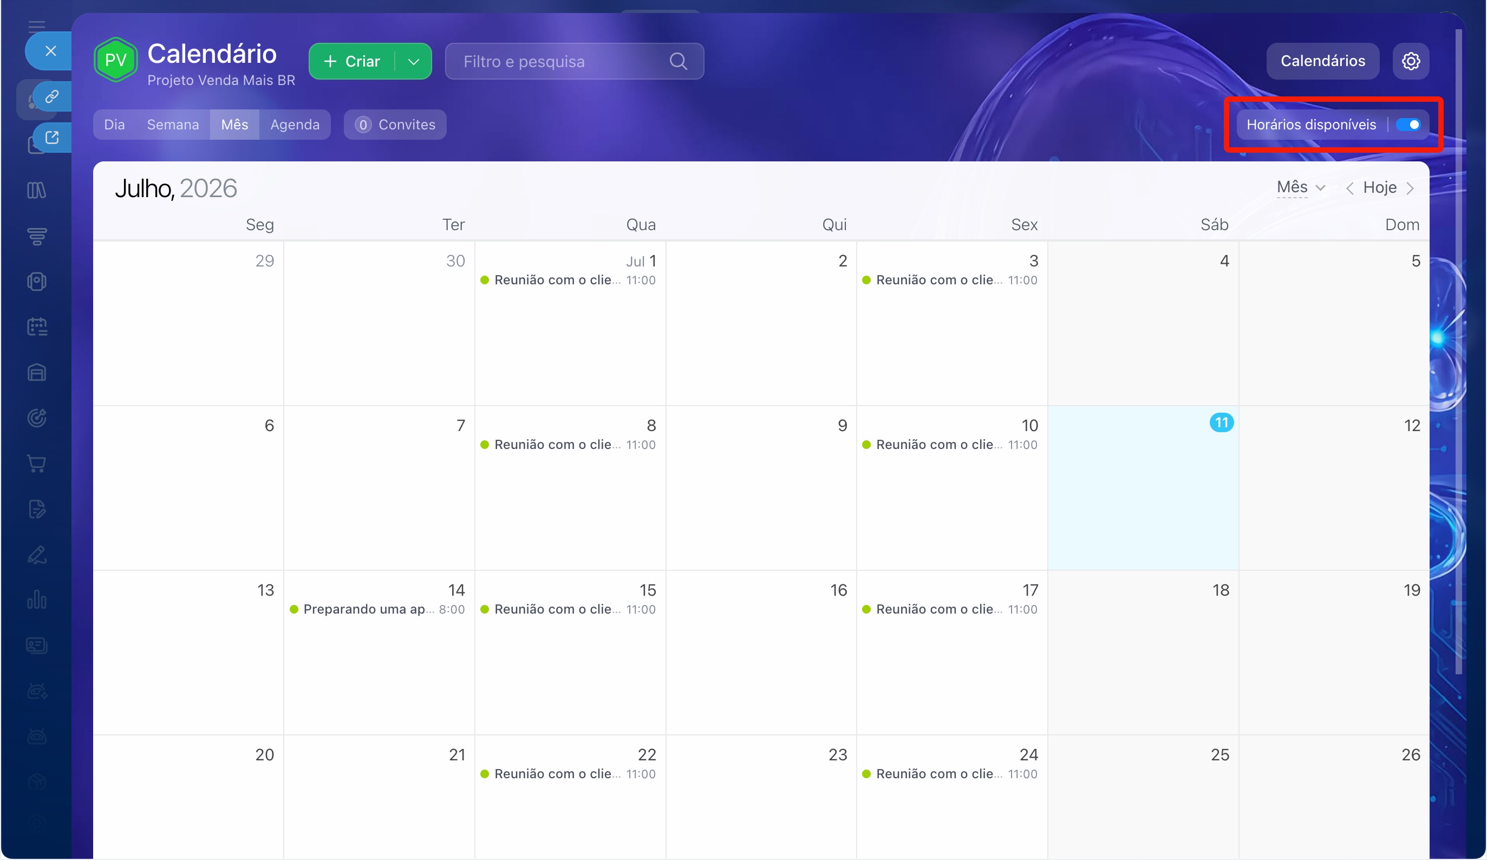Click day number 30 in first row
Image resolution: width=1487 pixels, height=860 pixels.
[x=455, y=261]
